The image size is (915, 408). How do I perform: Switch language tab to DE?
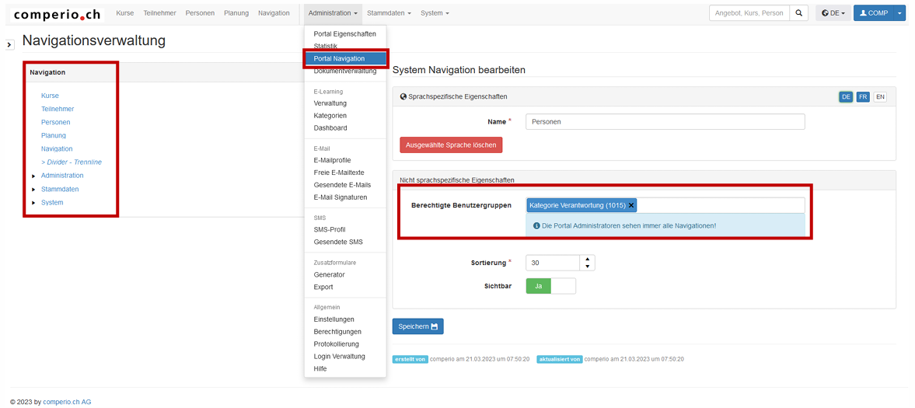click(x=846, y=97)
